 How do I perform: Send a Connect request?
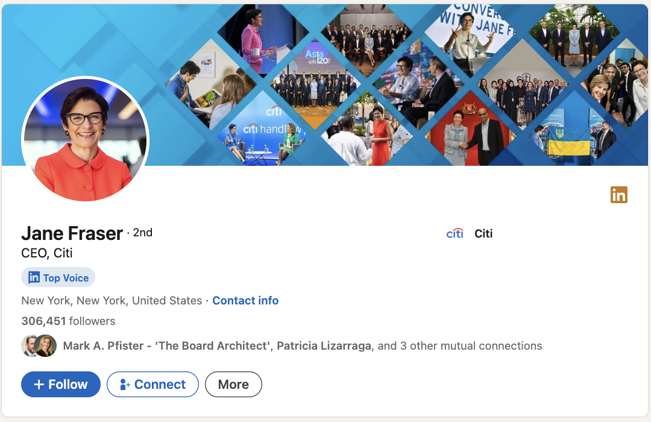pyautogui.click(x=153, y=384)
